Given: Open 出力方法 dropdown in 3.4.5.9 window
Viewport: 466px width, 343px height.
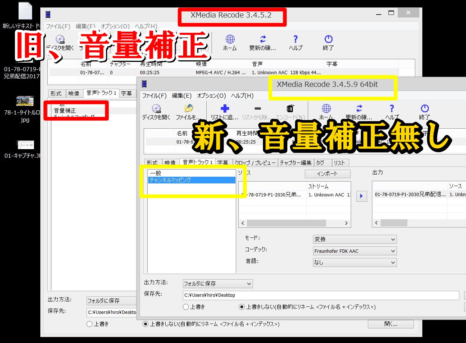Looking at the screenshot, I should [218, 284].
